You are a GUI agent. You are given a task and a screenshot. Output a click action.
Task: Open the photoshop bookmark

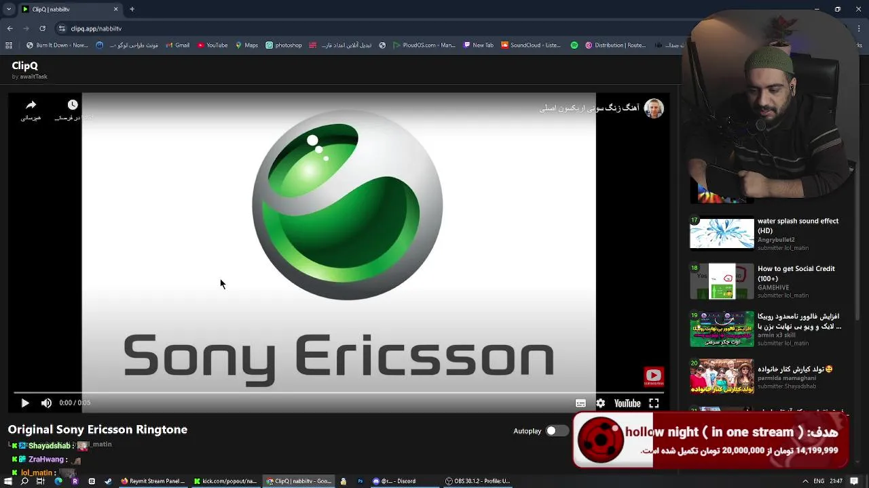point(284,45)
